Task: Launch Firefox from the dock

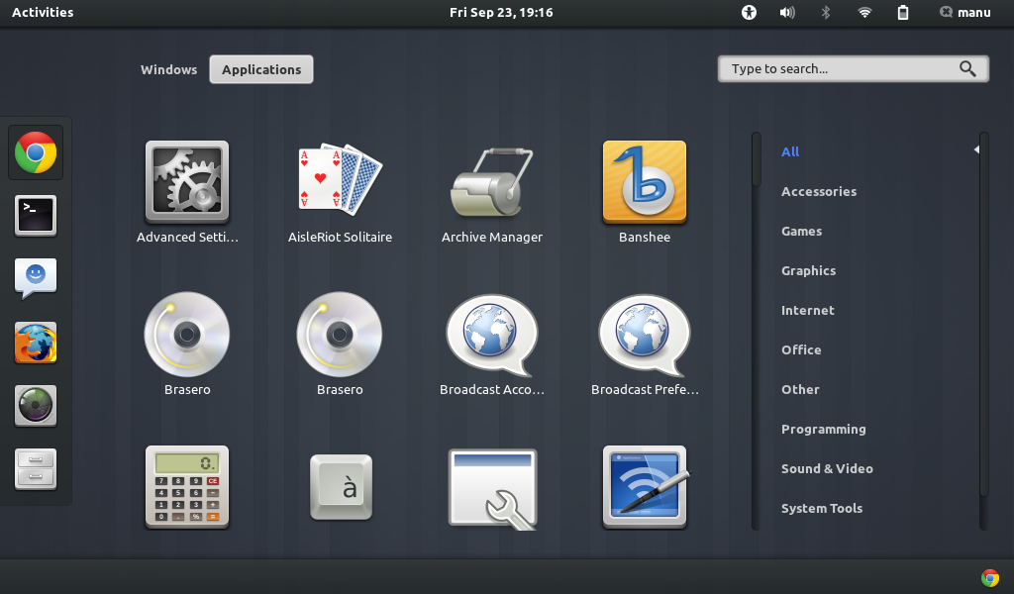Action: point(36,342)
